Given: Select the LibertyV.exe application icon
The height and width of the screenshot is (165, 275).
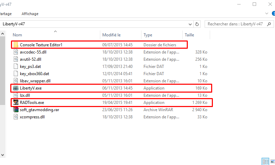Looking at the screenshot, I should tap(16, 88).
